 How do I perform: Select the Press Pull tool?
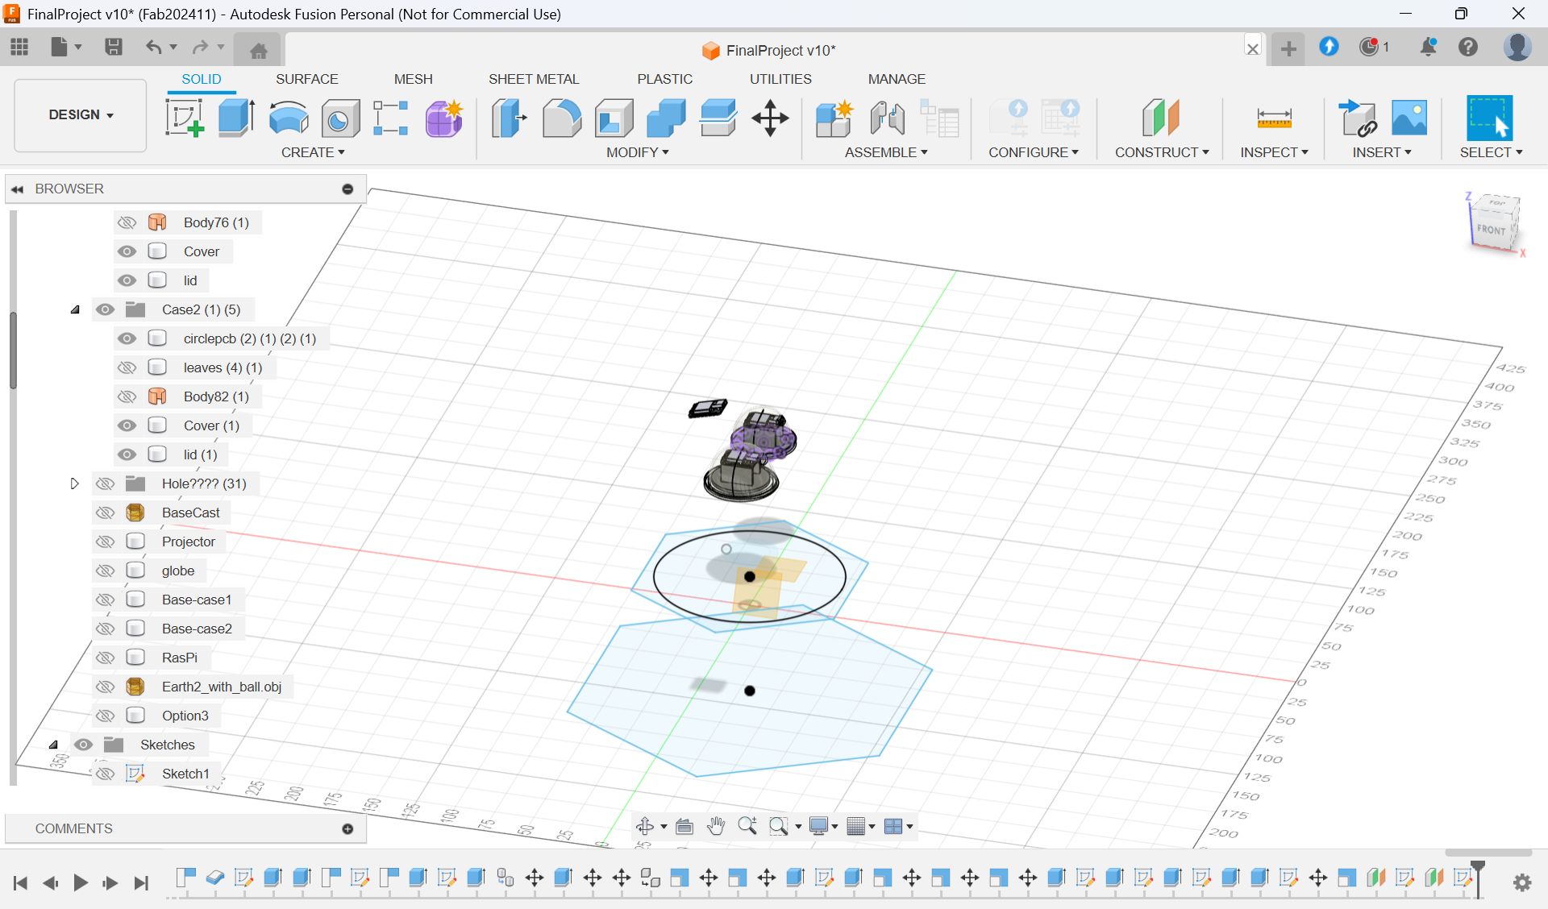click(510, 118)
